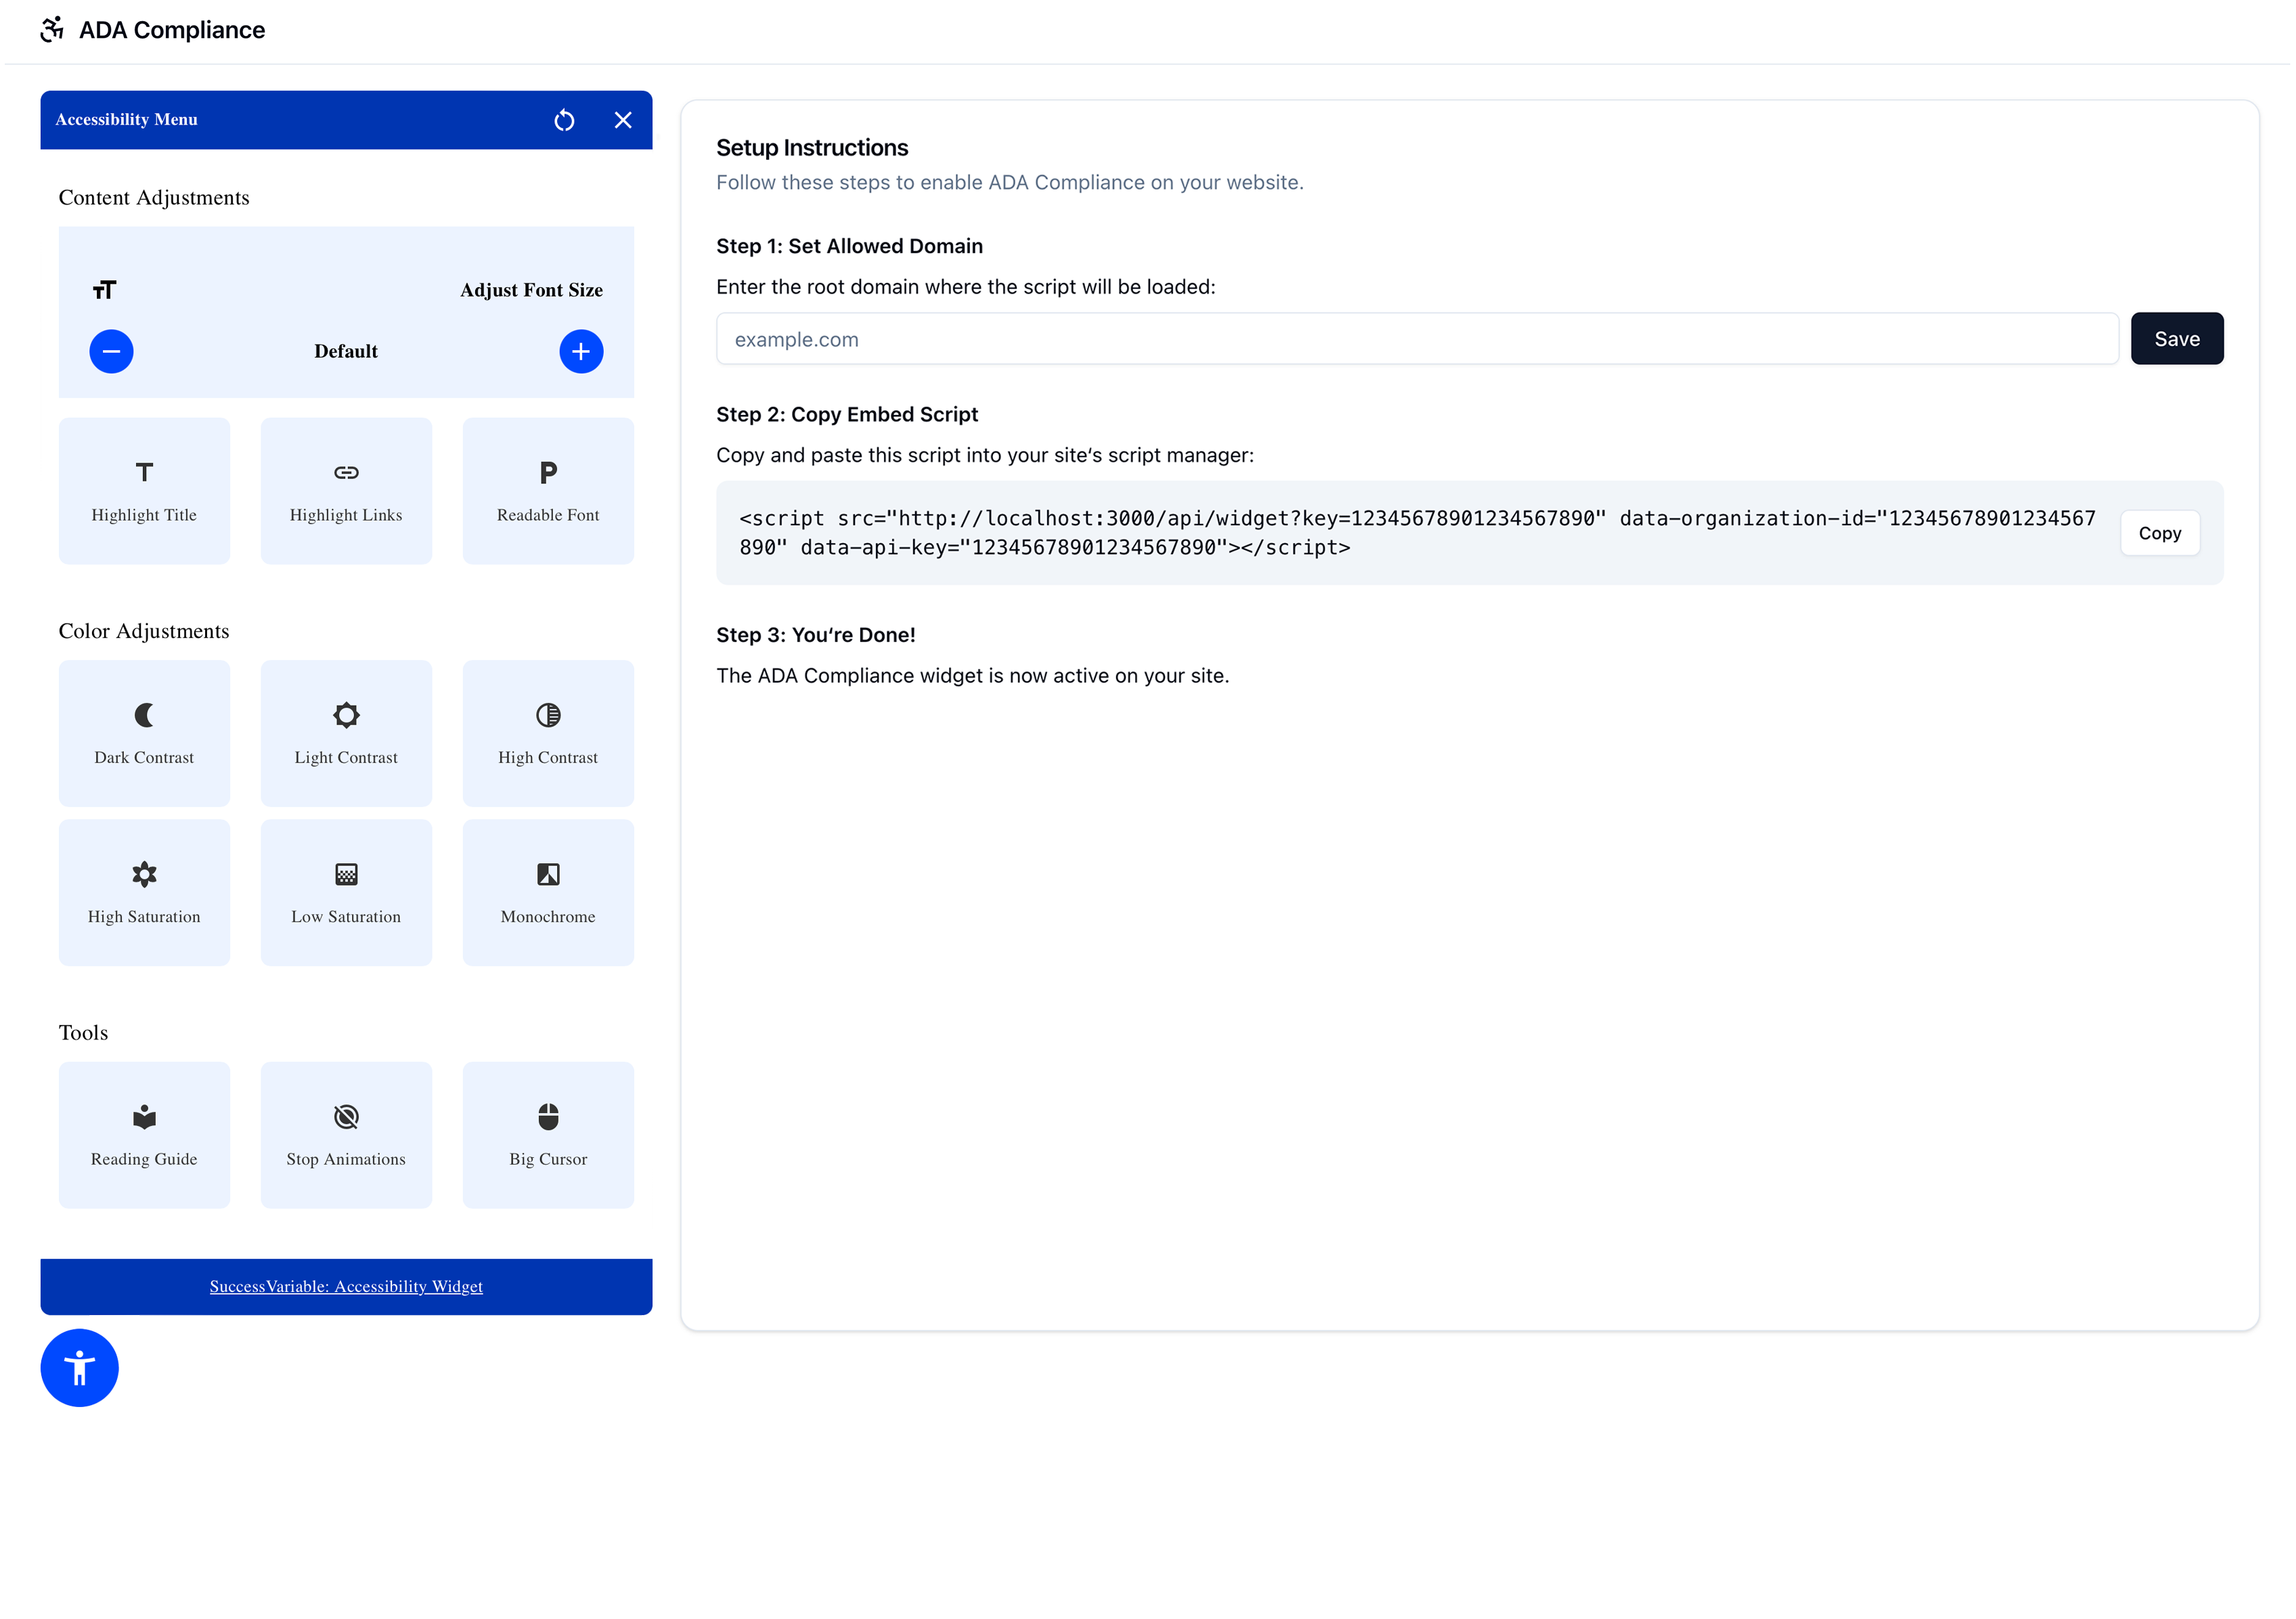Click the ADA Compliance page title

172,30
